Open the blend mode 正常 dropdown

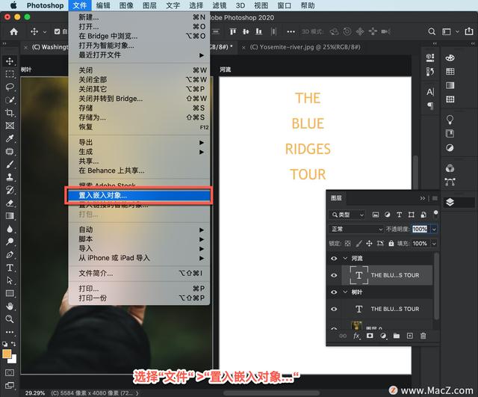tap(356, 230)
